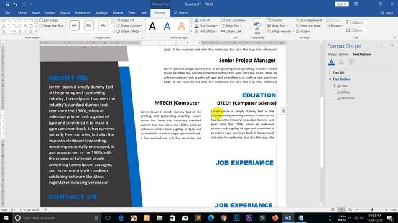Image resolution: width=398 pixels, height=223 pixels.
Task: Click Text Outline in ribbon
Action: 206,26
